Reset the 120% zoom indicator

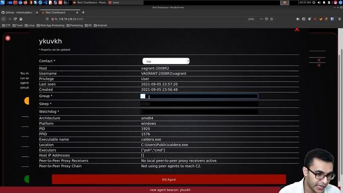[251, 19]
